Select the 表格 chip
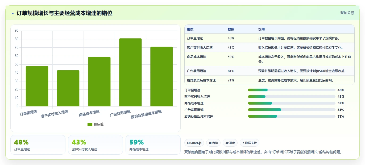365x165 pixels. click(x=213, y=143)
